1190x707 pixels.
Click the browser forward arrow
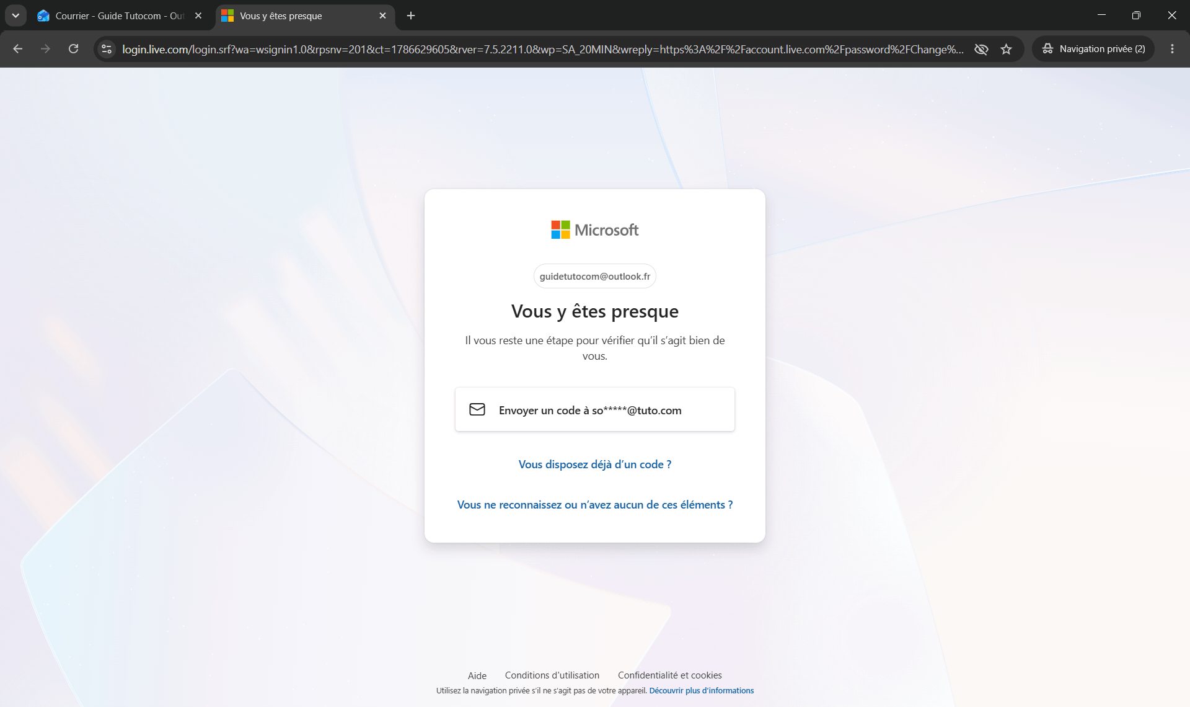[45, 49]
